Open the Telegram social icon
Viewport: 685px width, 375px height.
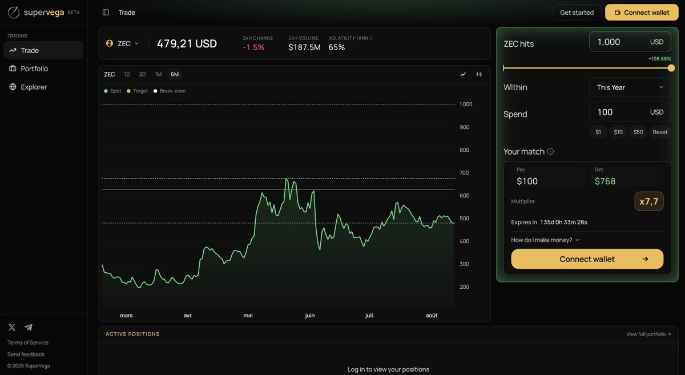29,327
